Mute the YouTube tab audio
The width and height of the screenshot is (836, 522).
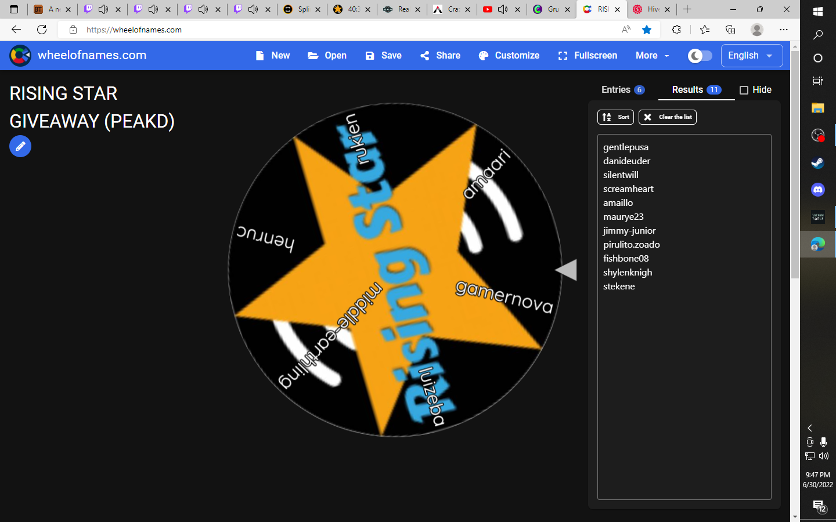point(503,9)
